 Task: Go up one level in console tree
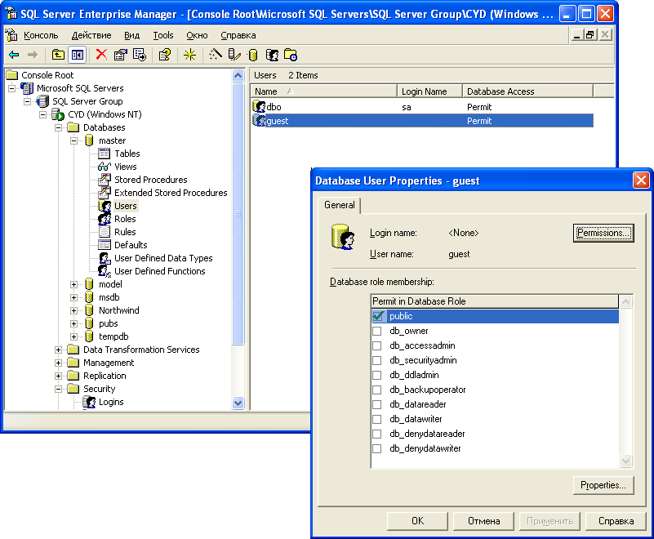pyautogui.click(x=58, y=55)
